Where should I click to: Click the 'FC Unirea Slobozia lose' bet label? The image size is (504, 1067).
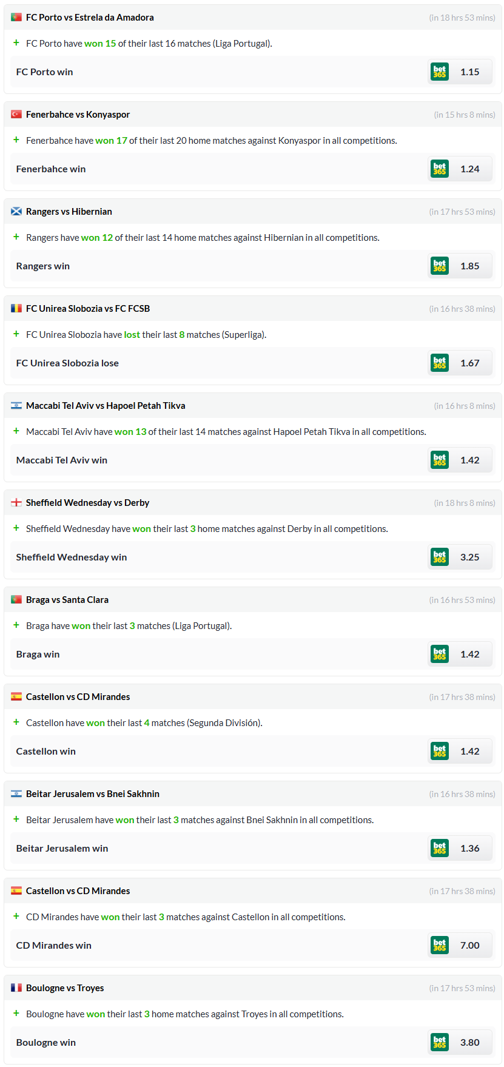coord(67,363)
